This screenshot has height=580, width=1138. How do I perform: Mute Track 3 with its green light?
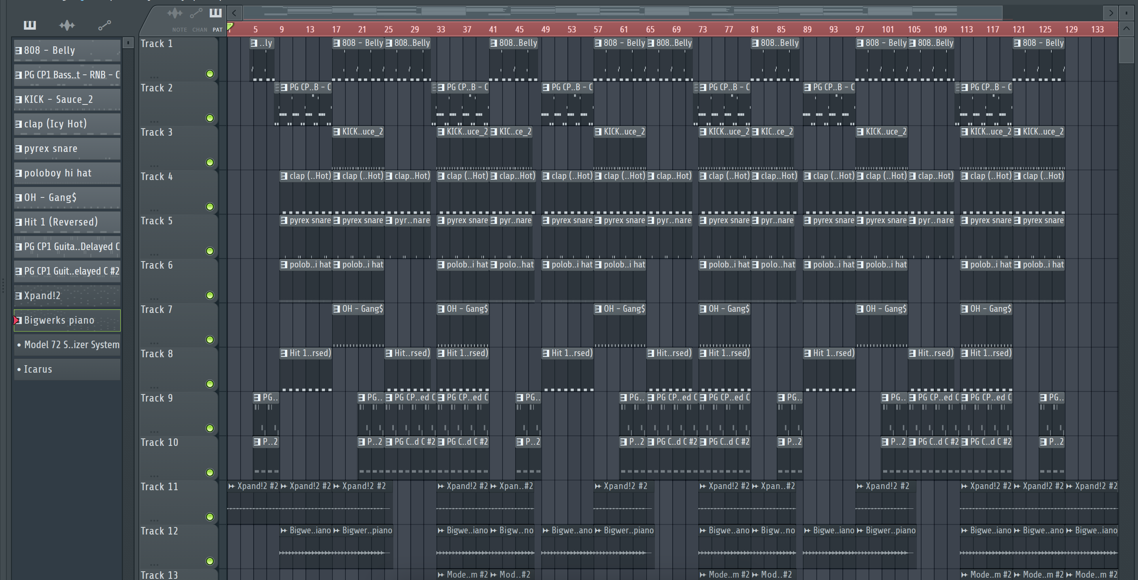pyautogui.click(x=210, y=163)
